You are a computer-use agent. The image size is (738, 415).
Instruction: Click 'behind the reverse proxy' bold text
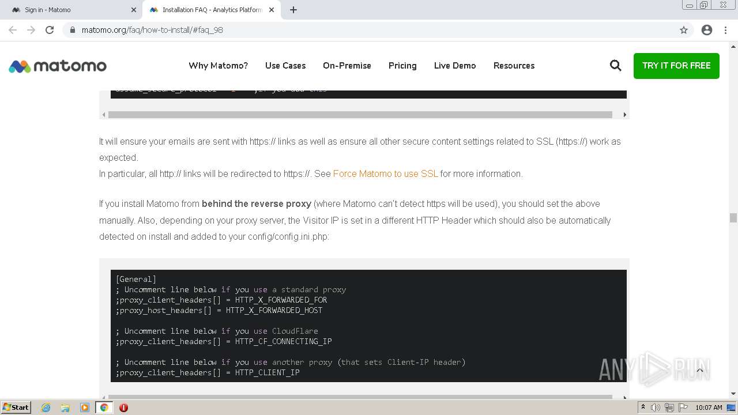(257, 203)
